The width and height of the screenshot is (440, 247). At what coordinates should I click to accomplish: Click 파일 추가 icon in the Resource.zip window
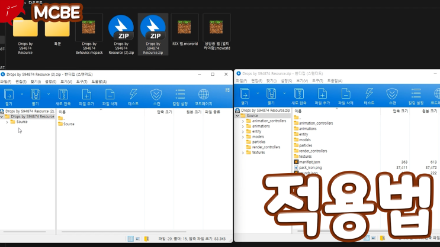tap(322, 93)
